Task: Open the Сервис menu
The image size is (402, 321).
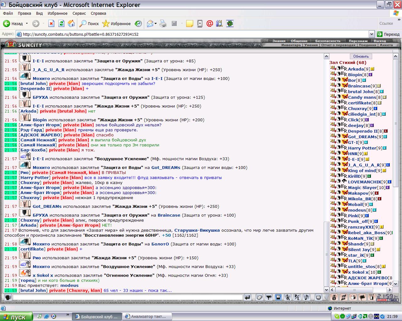Action: click(79, 13)
